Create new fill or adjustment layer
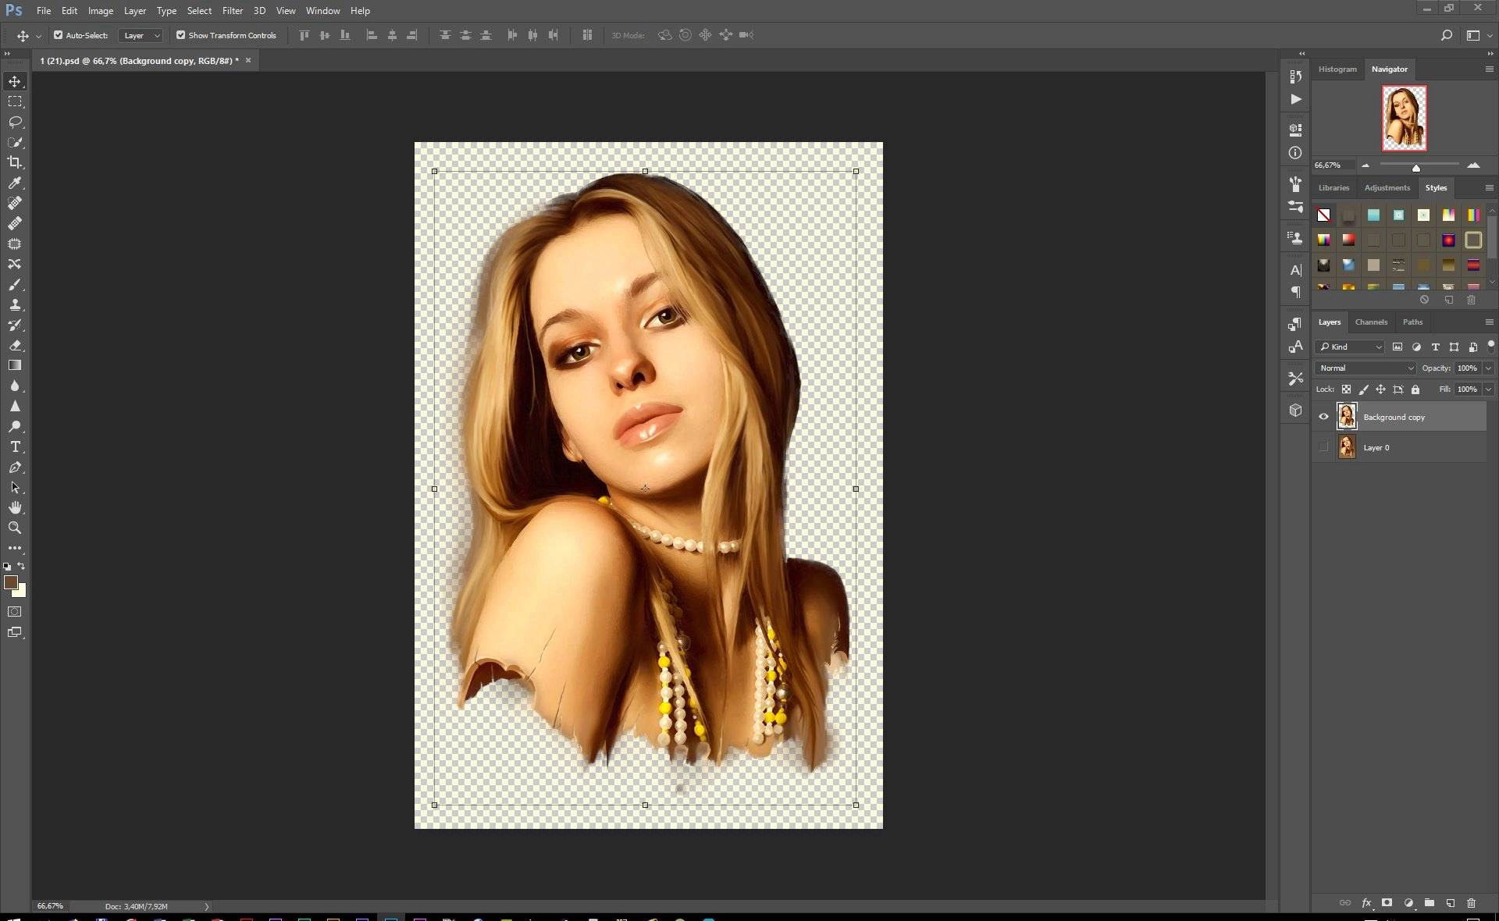 (1408, 903)
